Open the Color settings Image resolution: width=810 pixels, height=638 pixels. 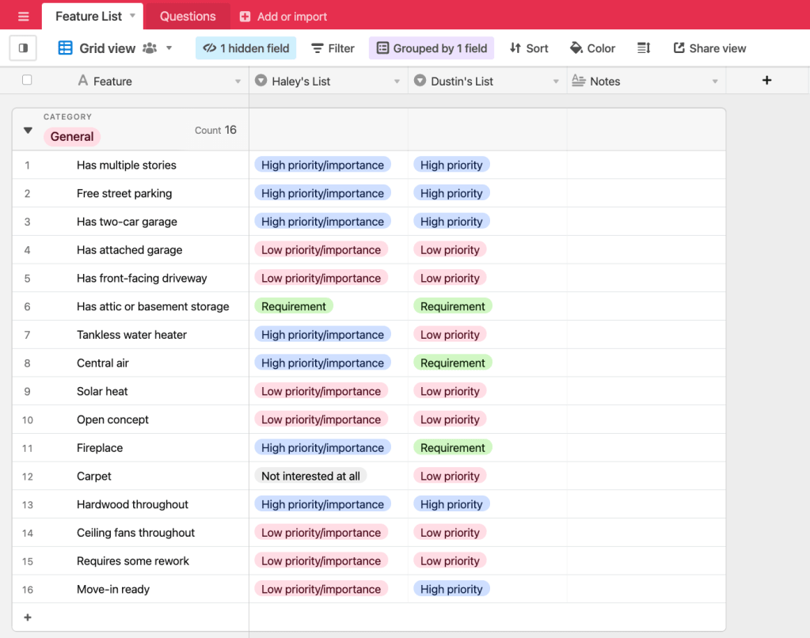[591, 47]
